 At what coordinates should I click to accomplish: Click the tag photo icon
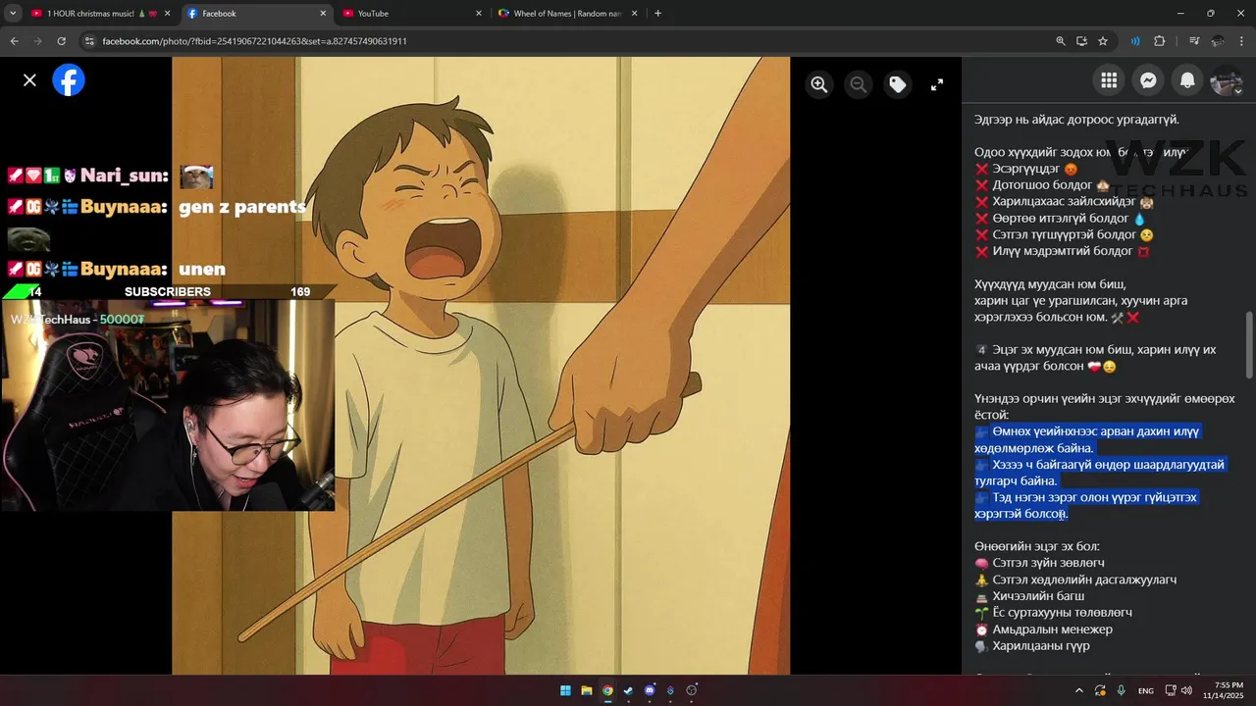tap(898, 84)
